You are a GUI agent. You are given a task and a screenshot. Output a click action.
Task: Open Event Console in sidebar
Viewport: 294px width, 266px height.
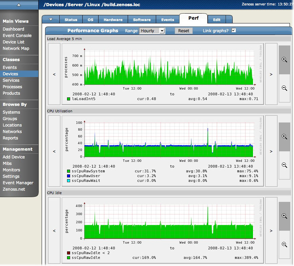[x=17, y=36]
